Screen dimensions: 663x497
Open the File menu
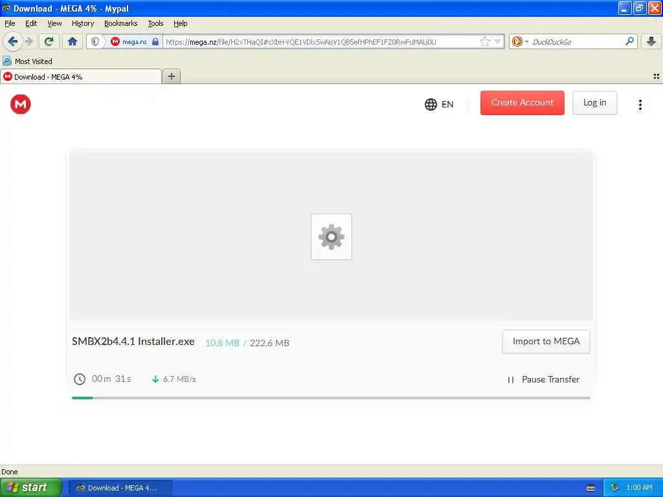(10, 23)
